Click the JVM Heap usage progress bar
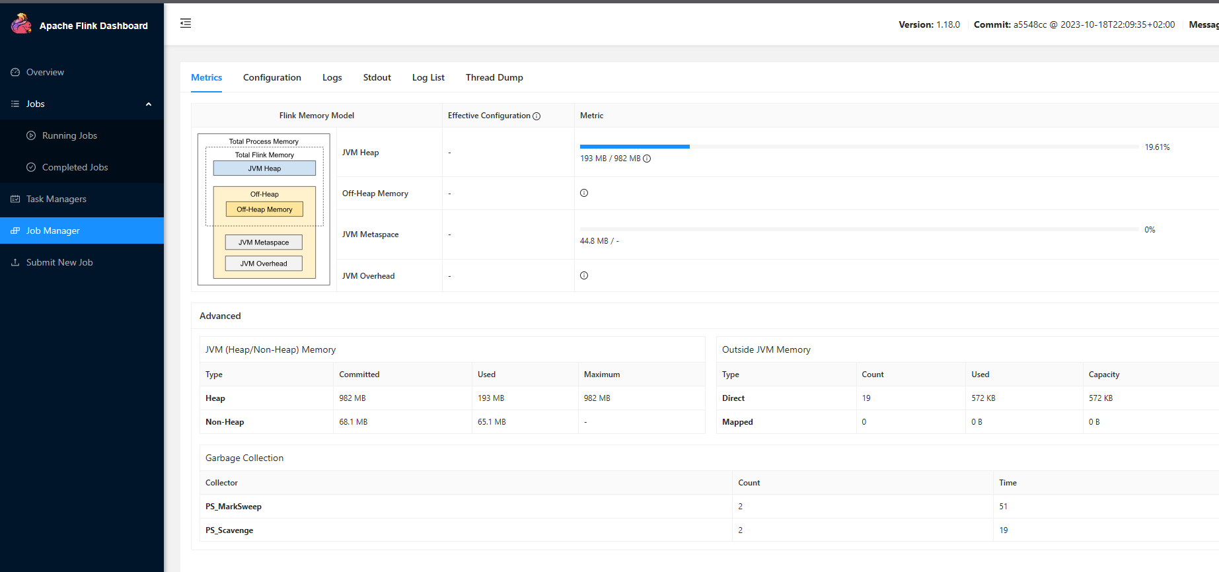Screen dimensions: 1219x572 pyautogui.click(x=859, y=147)
